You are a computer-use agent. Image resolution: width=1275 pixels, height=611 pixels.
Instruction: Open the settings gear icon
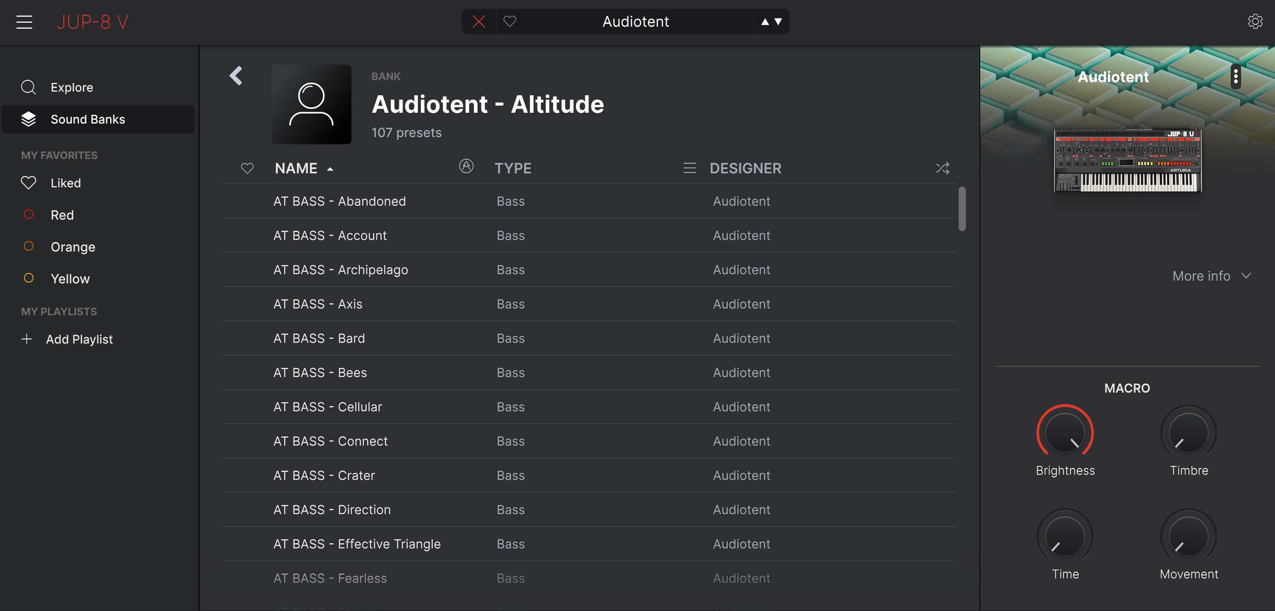tap(1255, 22)
